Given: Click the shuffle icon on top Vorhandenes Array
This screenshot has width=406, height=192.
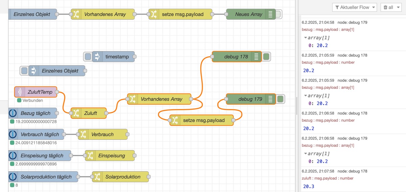Looking at the screenshot, I should (76, 14).
